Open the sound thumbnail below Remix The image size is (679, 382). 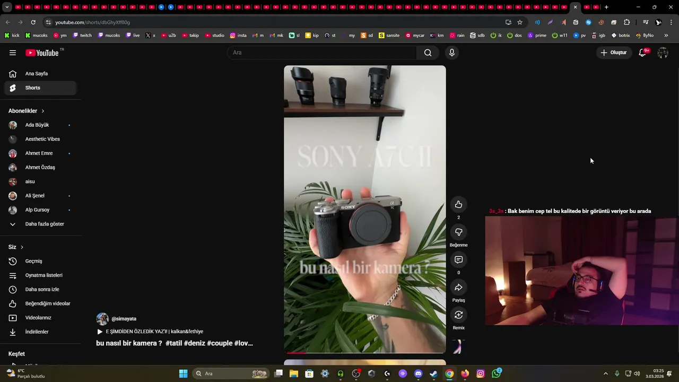tap(458, 346)
